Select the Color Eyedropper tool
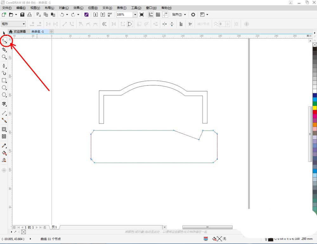317x244 pixels. [4, 145]
